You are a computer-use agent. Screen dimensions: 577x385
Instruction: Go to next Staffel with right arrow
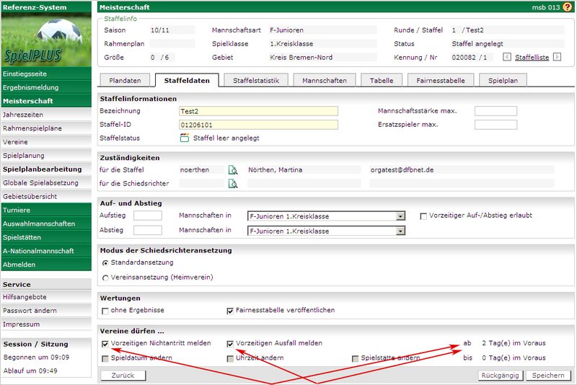coord(556,56)
